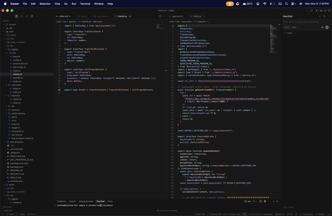Attach an image to chat

pos(322,27)
